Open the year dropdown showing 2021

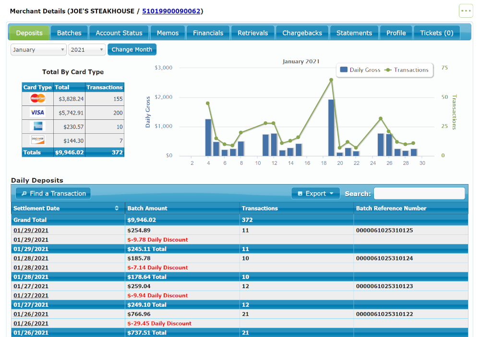87,49
